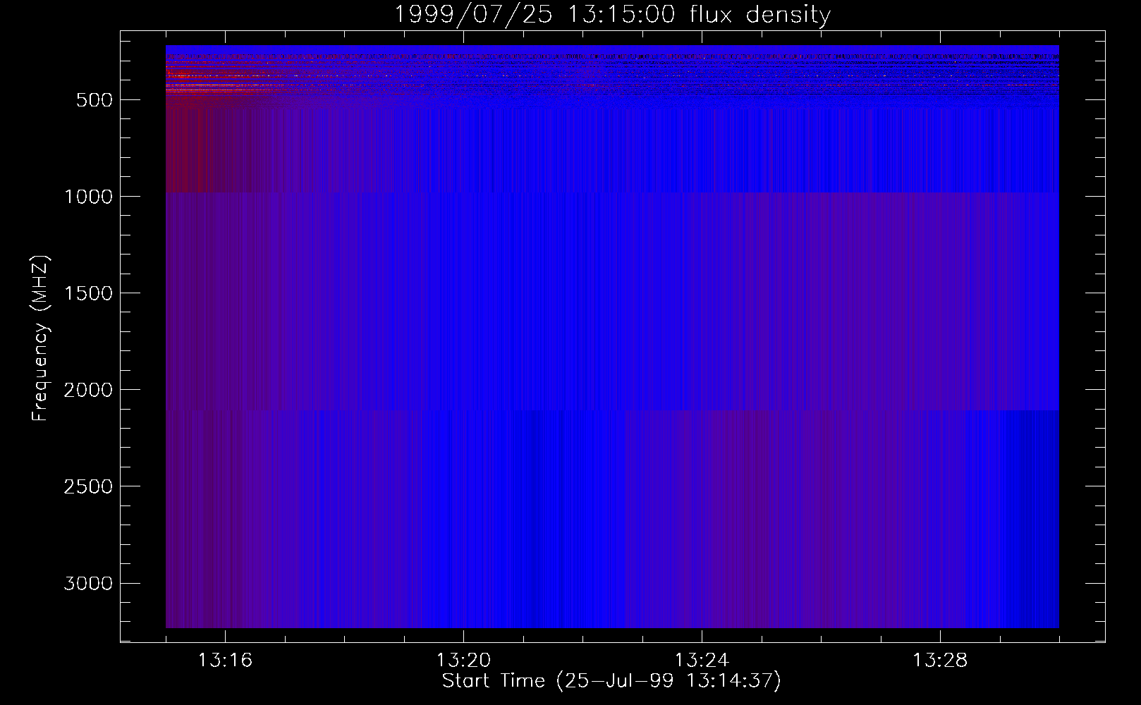The width and height of the screenshot is (1141, 705).
Task: Select the 1000 frequency tick label
Action: tap(88, 197)
